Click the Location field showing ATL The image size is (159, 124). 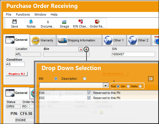[28, 54]
